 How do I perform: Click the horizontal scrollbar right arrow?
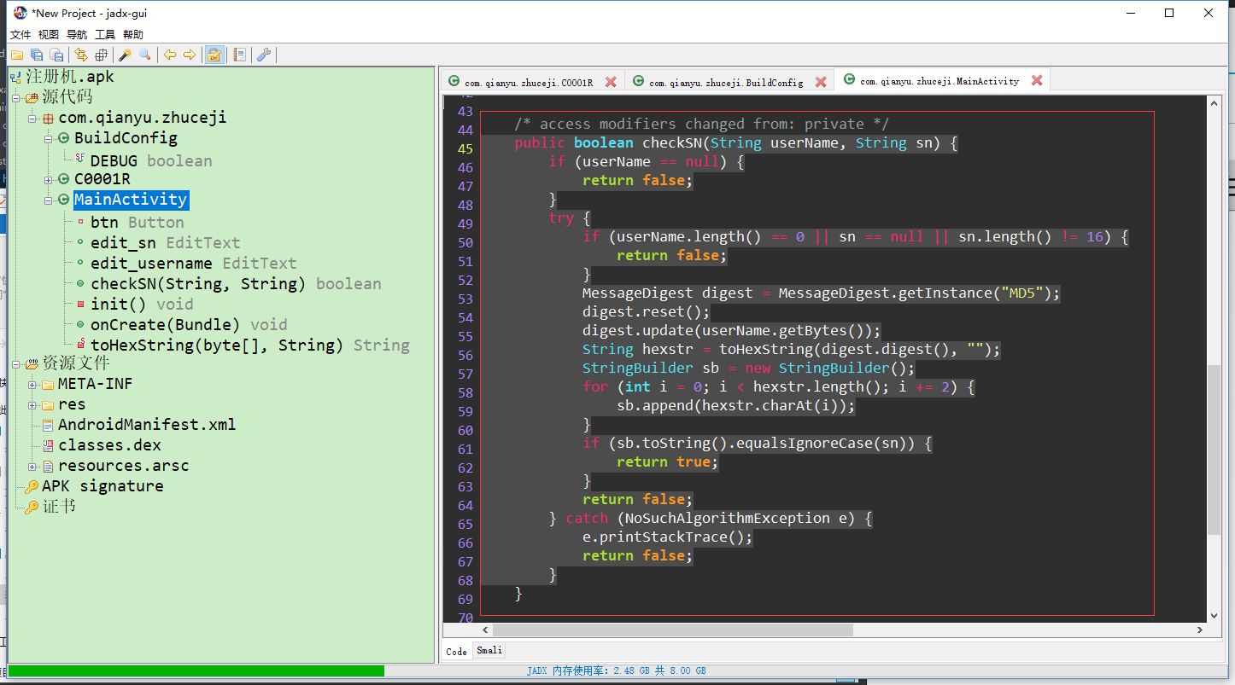pyautogui.click(x=1200, y=630)
